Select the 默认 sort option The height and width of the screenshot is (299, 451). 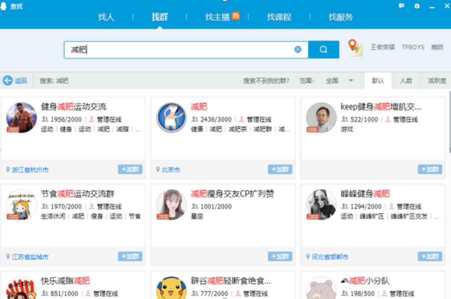[x=378, y=80]
